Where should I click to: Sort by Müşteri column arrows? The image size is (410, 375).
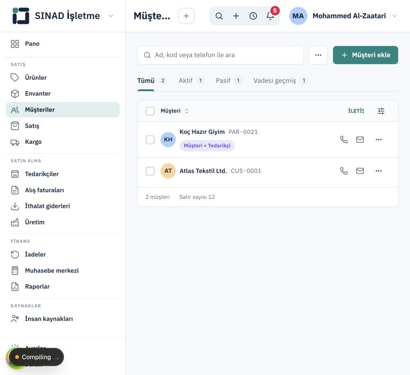click(187, 111)
